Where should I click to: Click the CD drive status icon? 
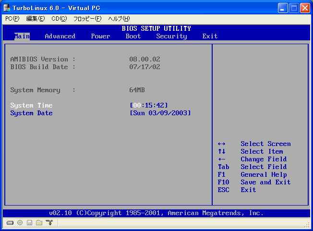pyautogui.click(x=20, y=223)
